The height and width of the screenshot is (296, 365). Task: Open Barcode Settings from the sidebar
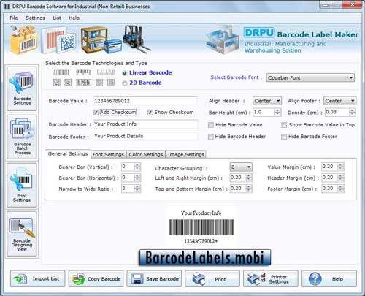point(22,89)
